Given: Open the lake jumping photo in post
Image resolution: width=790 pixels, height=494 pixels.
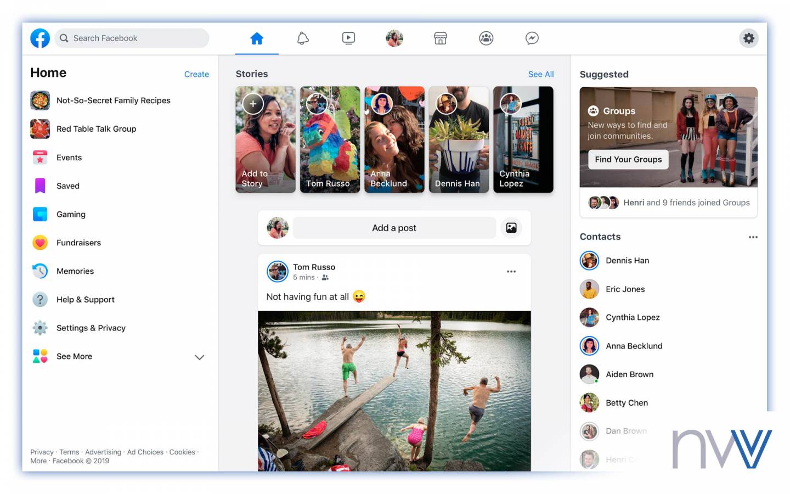Looking at the screenshot, I should click(x=394, y=391).
